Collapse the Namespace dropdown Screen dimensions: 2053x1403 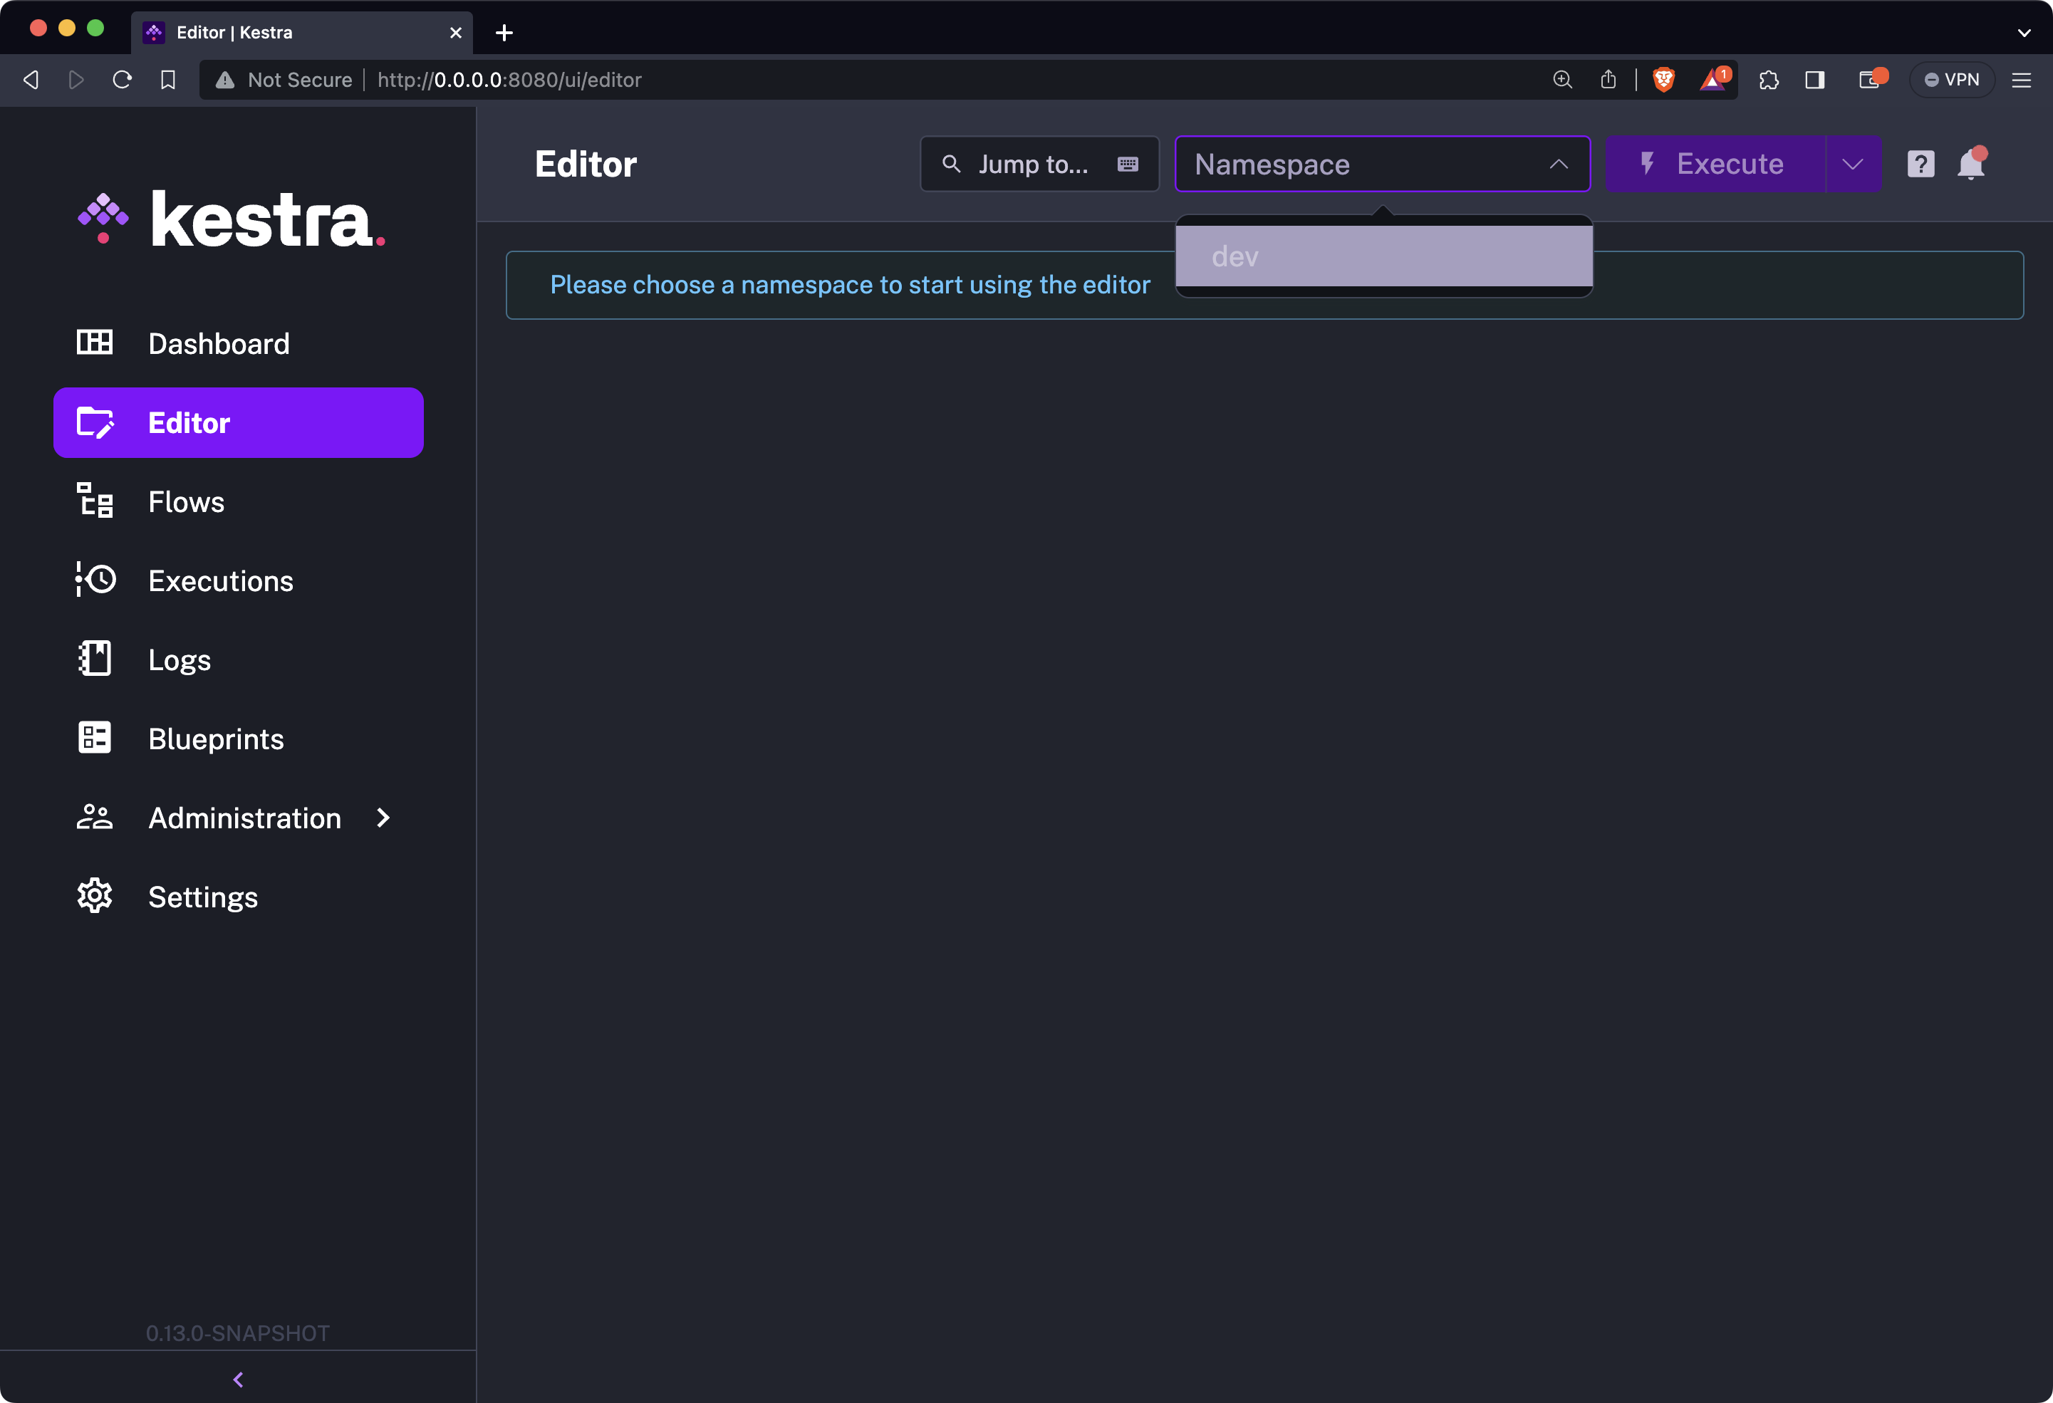coord(1557,163)
